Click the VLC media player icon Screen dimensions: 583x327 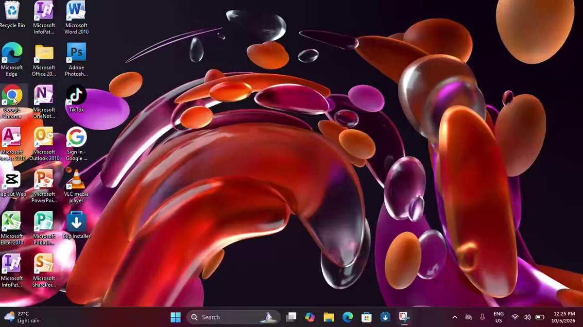point(76,187)
